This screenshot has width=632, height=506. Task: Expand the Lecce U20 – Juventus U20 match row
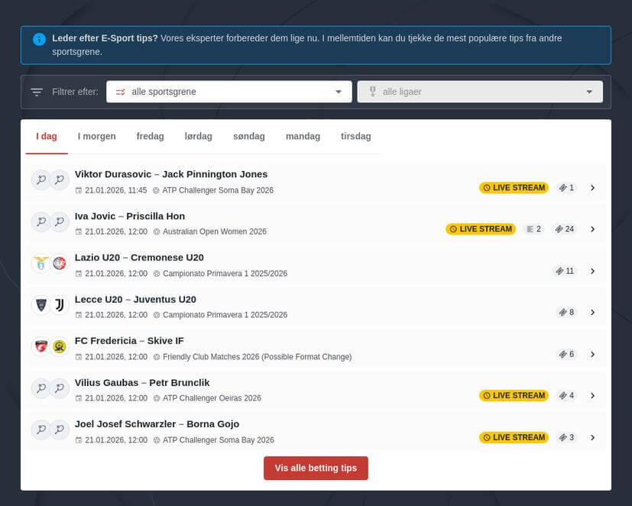[x=593, y=312]
